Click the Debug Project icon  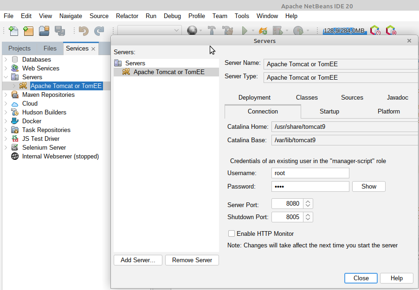tap(277, 31)
